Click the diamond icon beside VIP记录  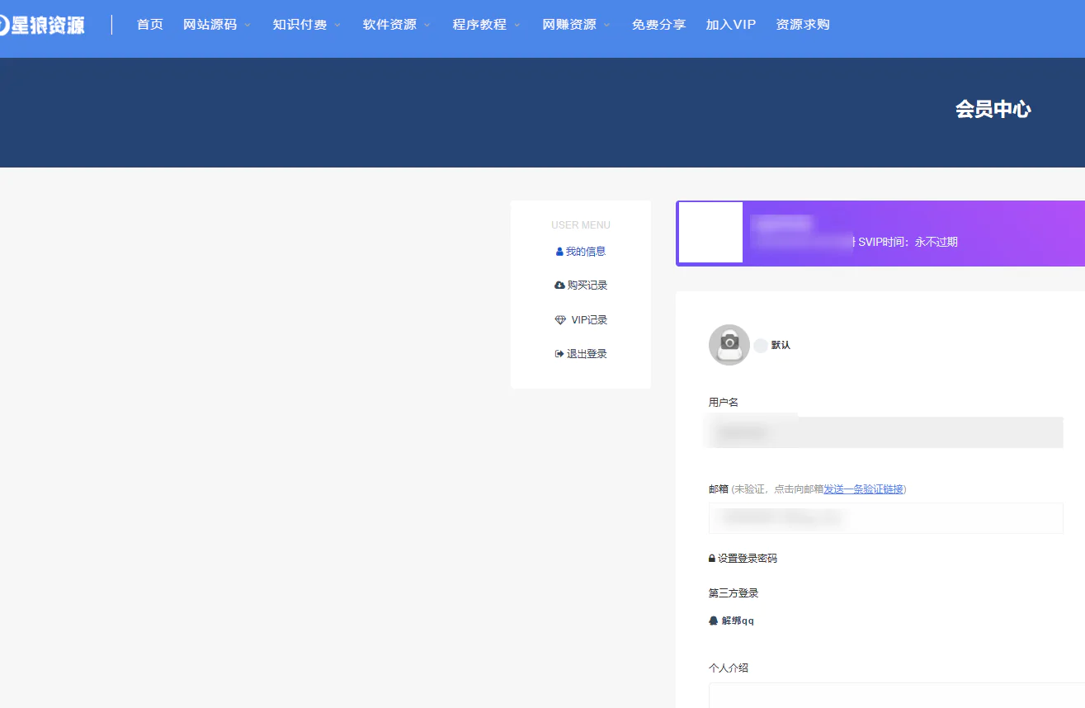(x=560, y=320)
